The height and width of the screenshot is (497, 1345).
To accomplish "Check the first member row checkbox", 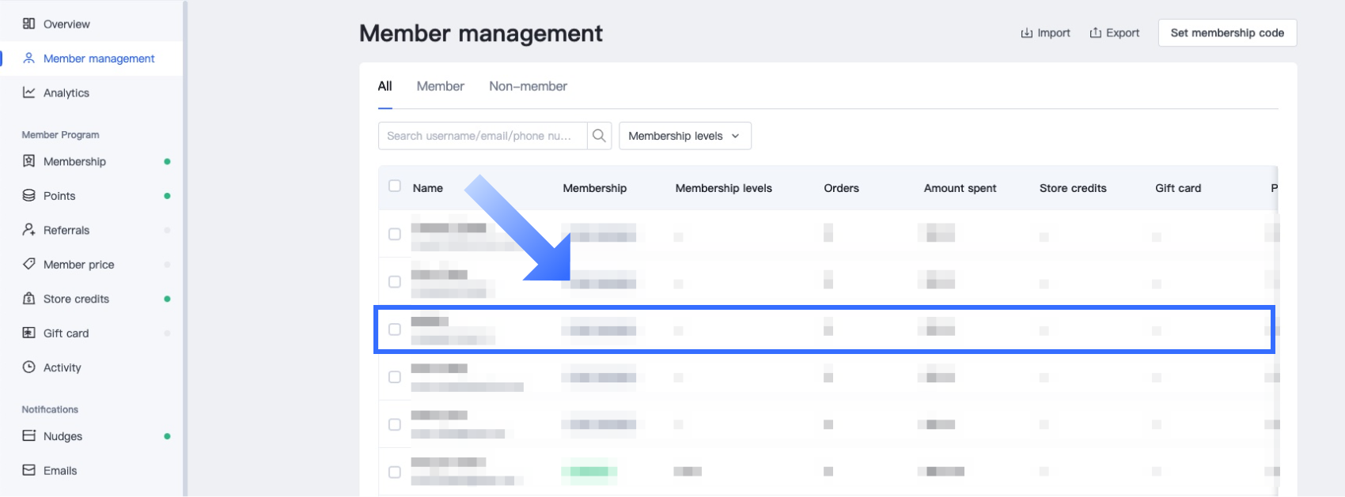I will pos(395,235).
